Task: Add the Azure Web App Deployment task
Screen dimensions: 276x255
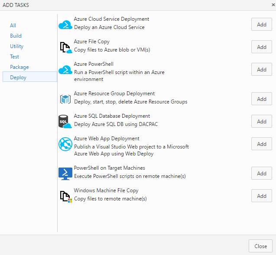Action: pos(262,144)
